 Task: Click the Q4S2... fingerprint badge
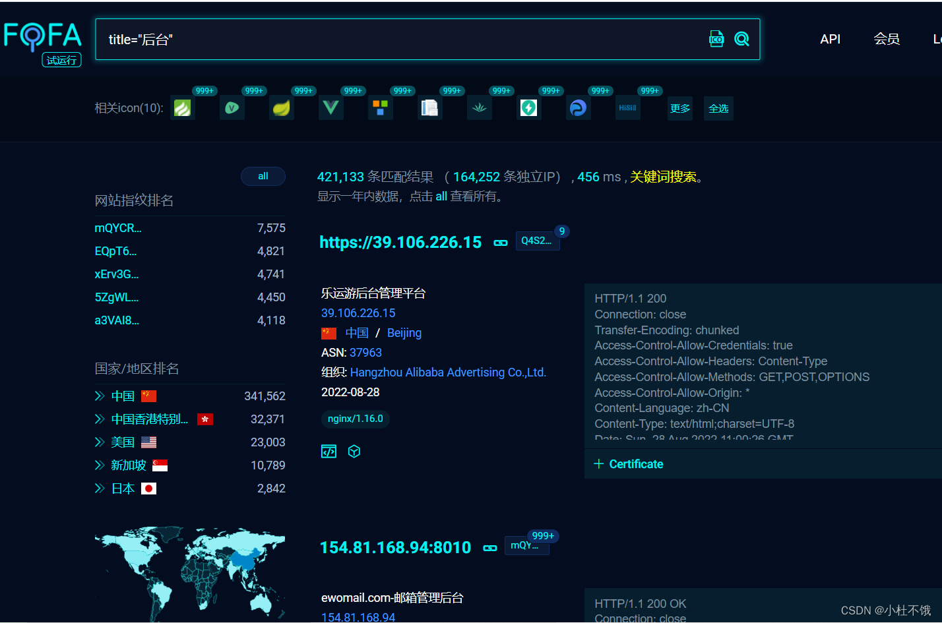click(x=537, y=241)
